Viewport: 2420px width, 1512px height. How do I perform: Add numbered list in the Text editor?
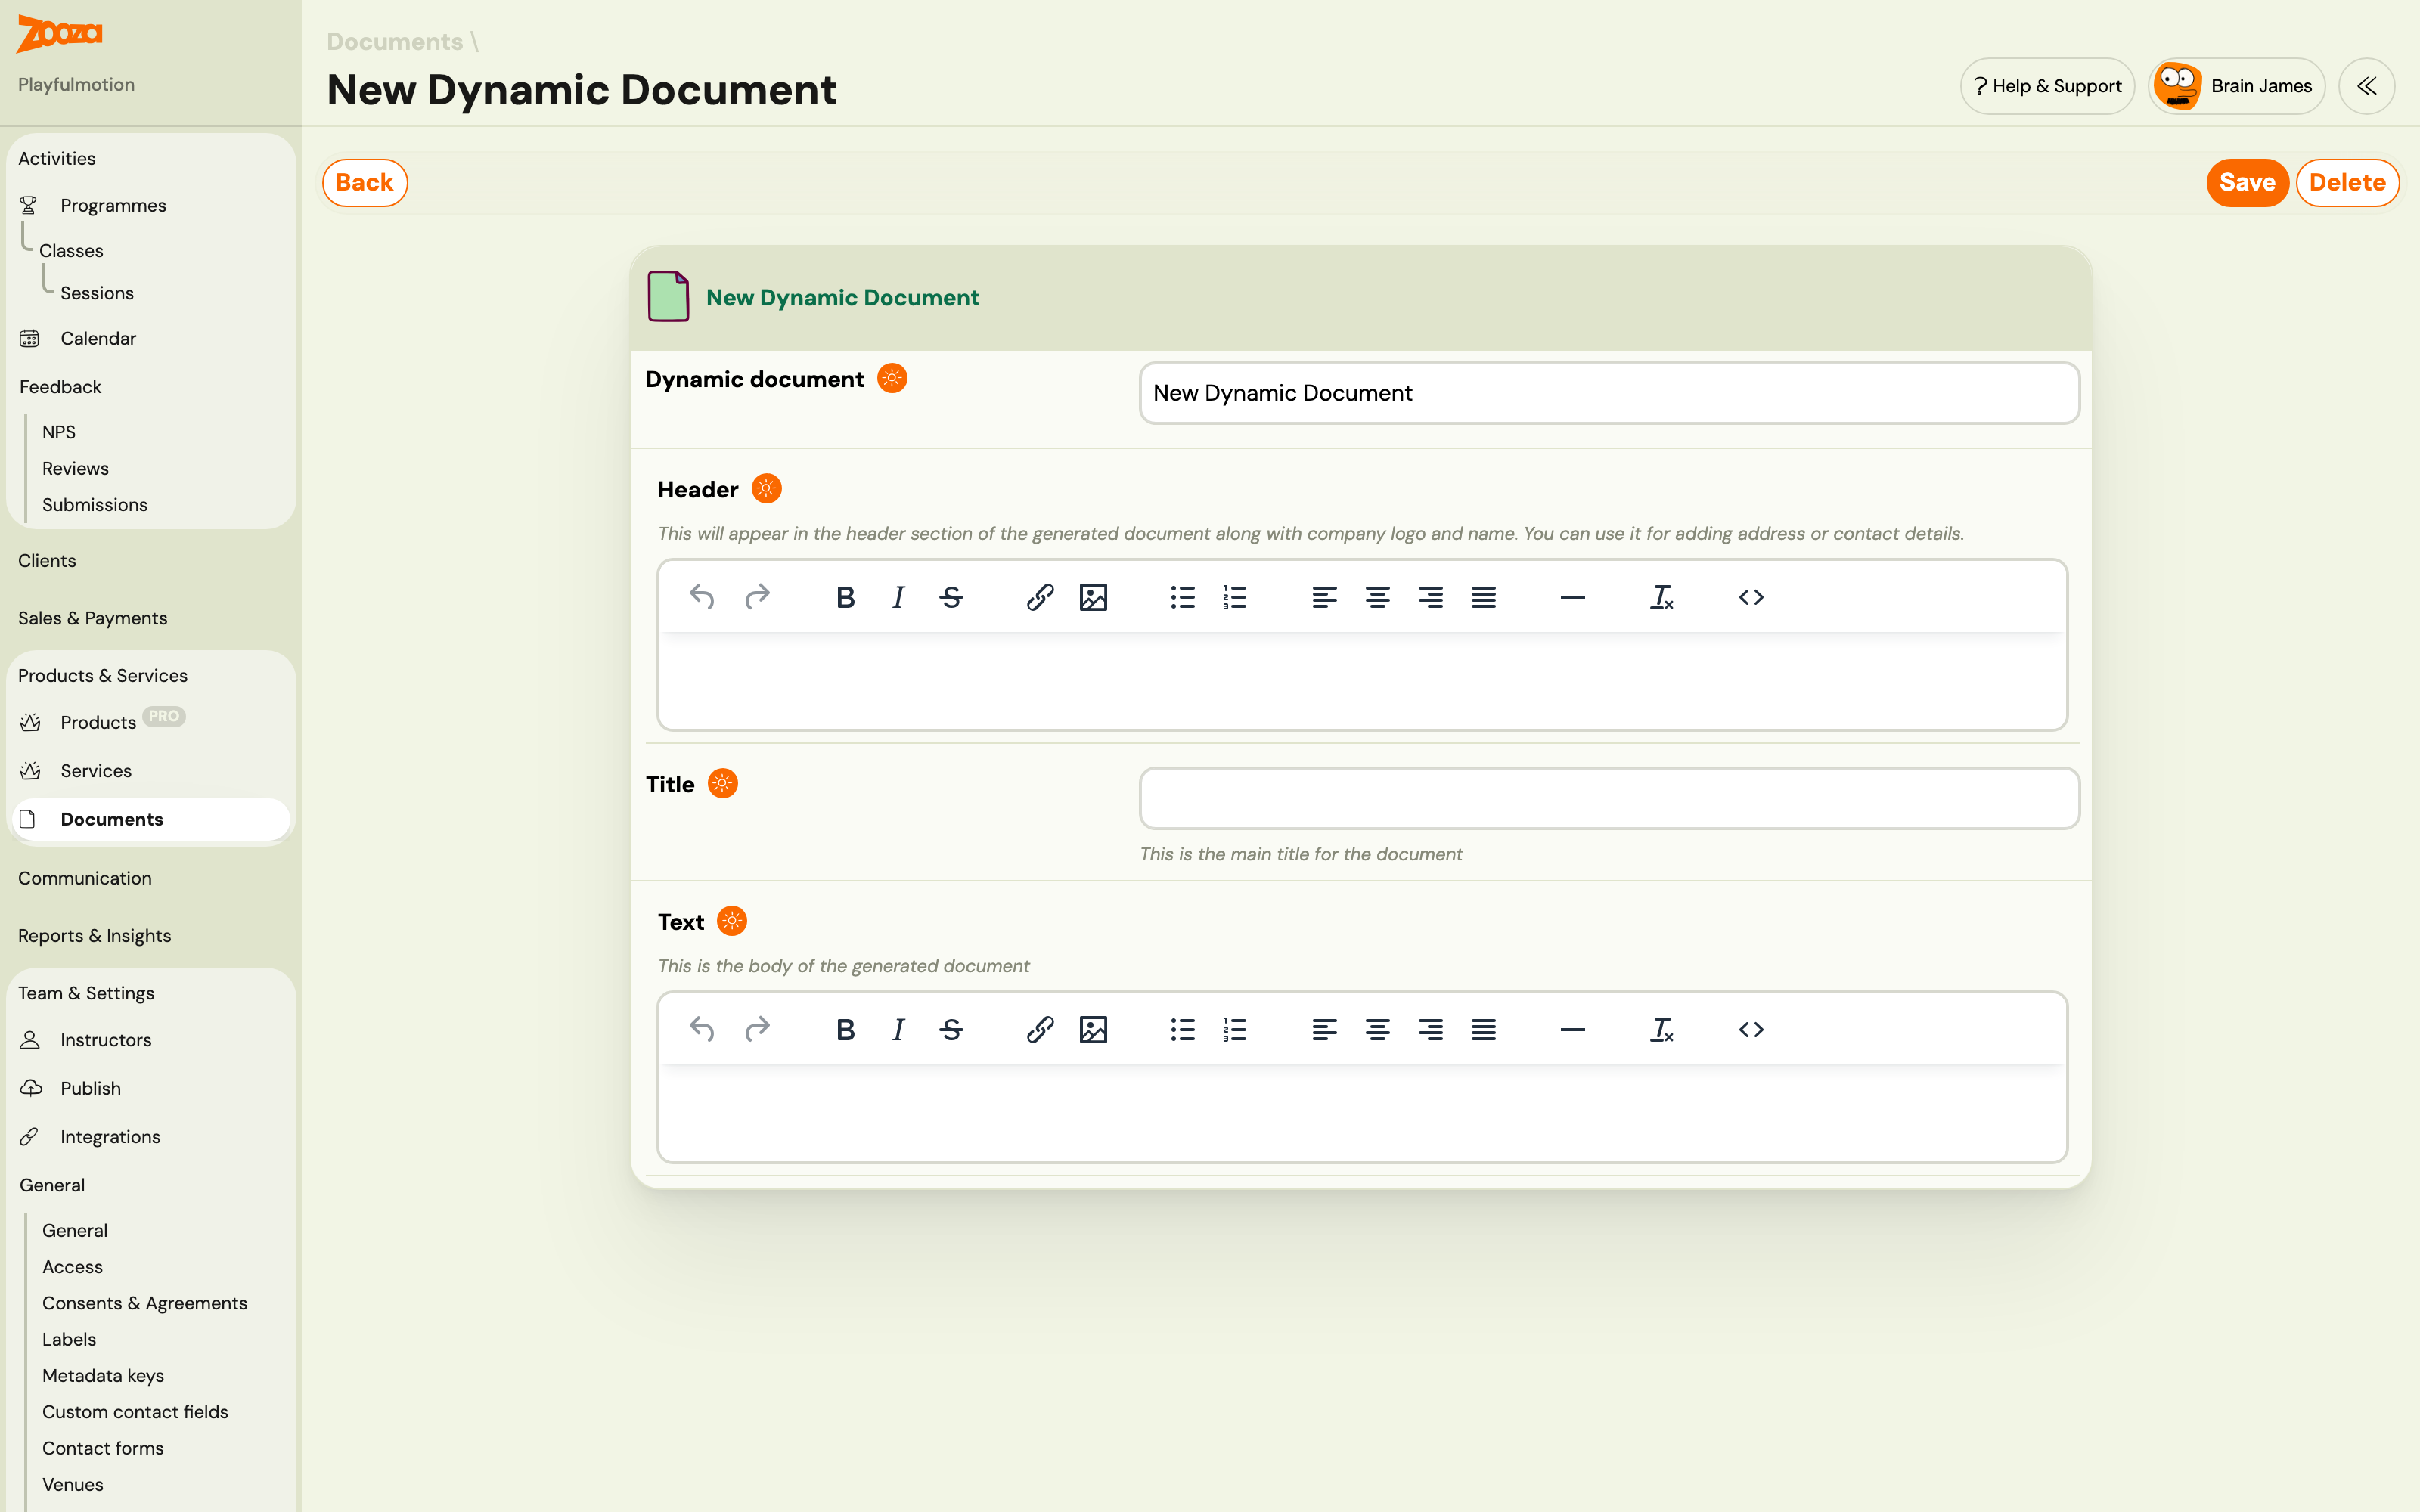pos(1235,1029)
